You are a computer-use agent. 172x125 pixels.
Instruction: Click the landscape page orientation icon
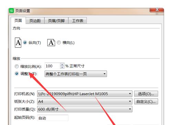coord(51,42)
